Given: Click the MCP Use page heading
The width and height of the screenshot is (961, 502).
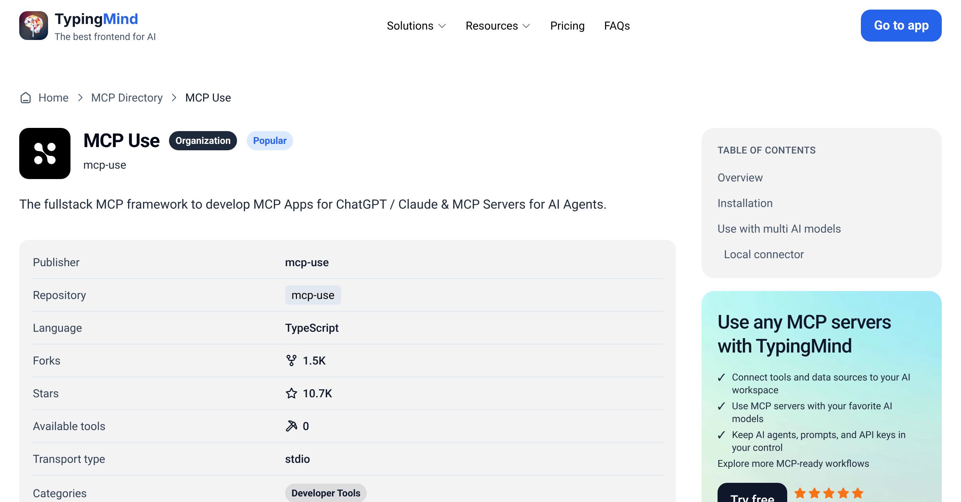Looking at the screenshot, I should [122, 141].
